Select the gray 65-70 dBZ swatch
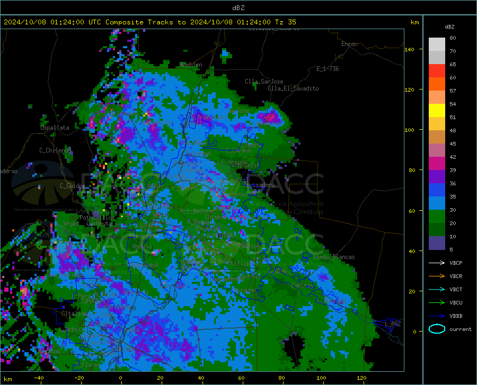The height and width of the screenshot is (385, 477). click(x=437, y=57)
